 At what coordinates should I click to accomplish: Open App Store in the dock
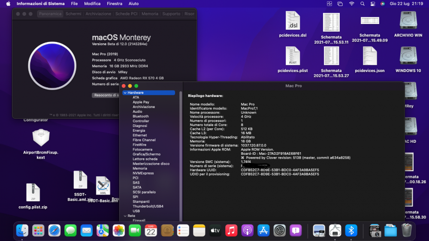pos(263,231)
